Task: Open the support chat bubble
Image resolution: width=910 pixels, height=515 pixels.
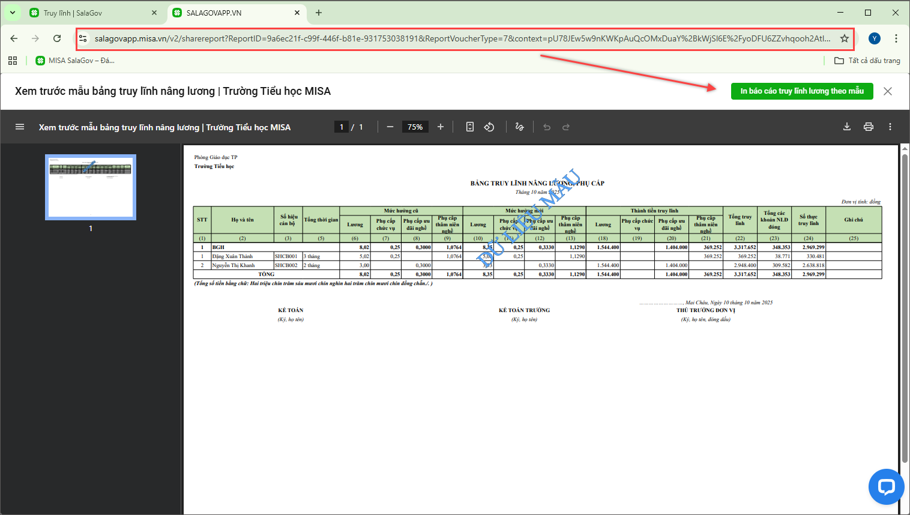Action: coord(886,487)
